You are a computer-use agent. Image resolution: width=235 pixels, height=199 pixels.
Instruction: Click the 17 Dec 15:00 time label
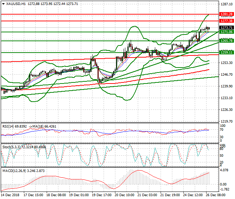[x=33, y=195]
